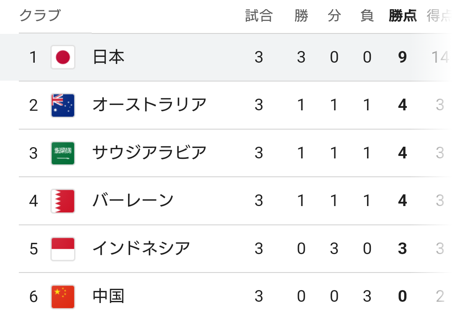Select the サウジアラビア team name
Viewport: 452px width, 321px height.
coord(149,153)
